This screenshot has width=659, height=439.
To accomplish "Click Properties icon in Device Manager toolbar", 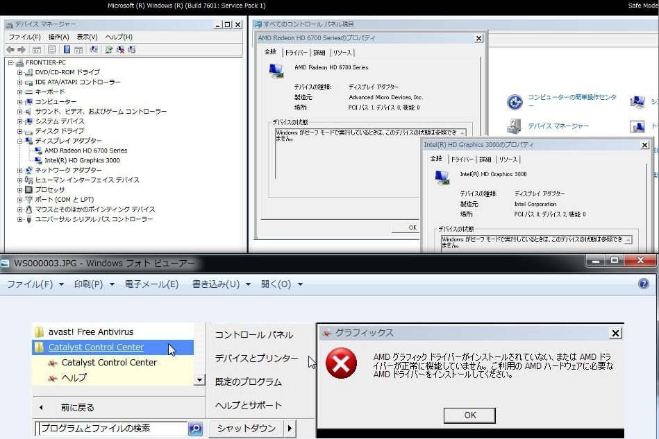I will pyautogui.click(x=51, y=49).
